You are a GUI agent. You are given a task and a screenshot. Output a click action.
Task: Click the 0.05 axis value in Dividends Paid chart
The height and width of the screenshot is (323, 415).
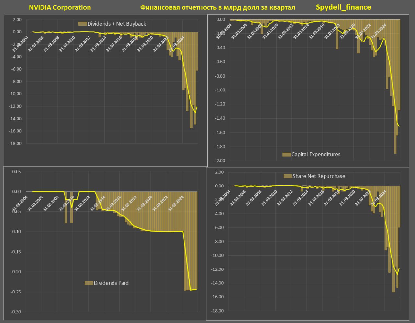tap(16, 172)
